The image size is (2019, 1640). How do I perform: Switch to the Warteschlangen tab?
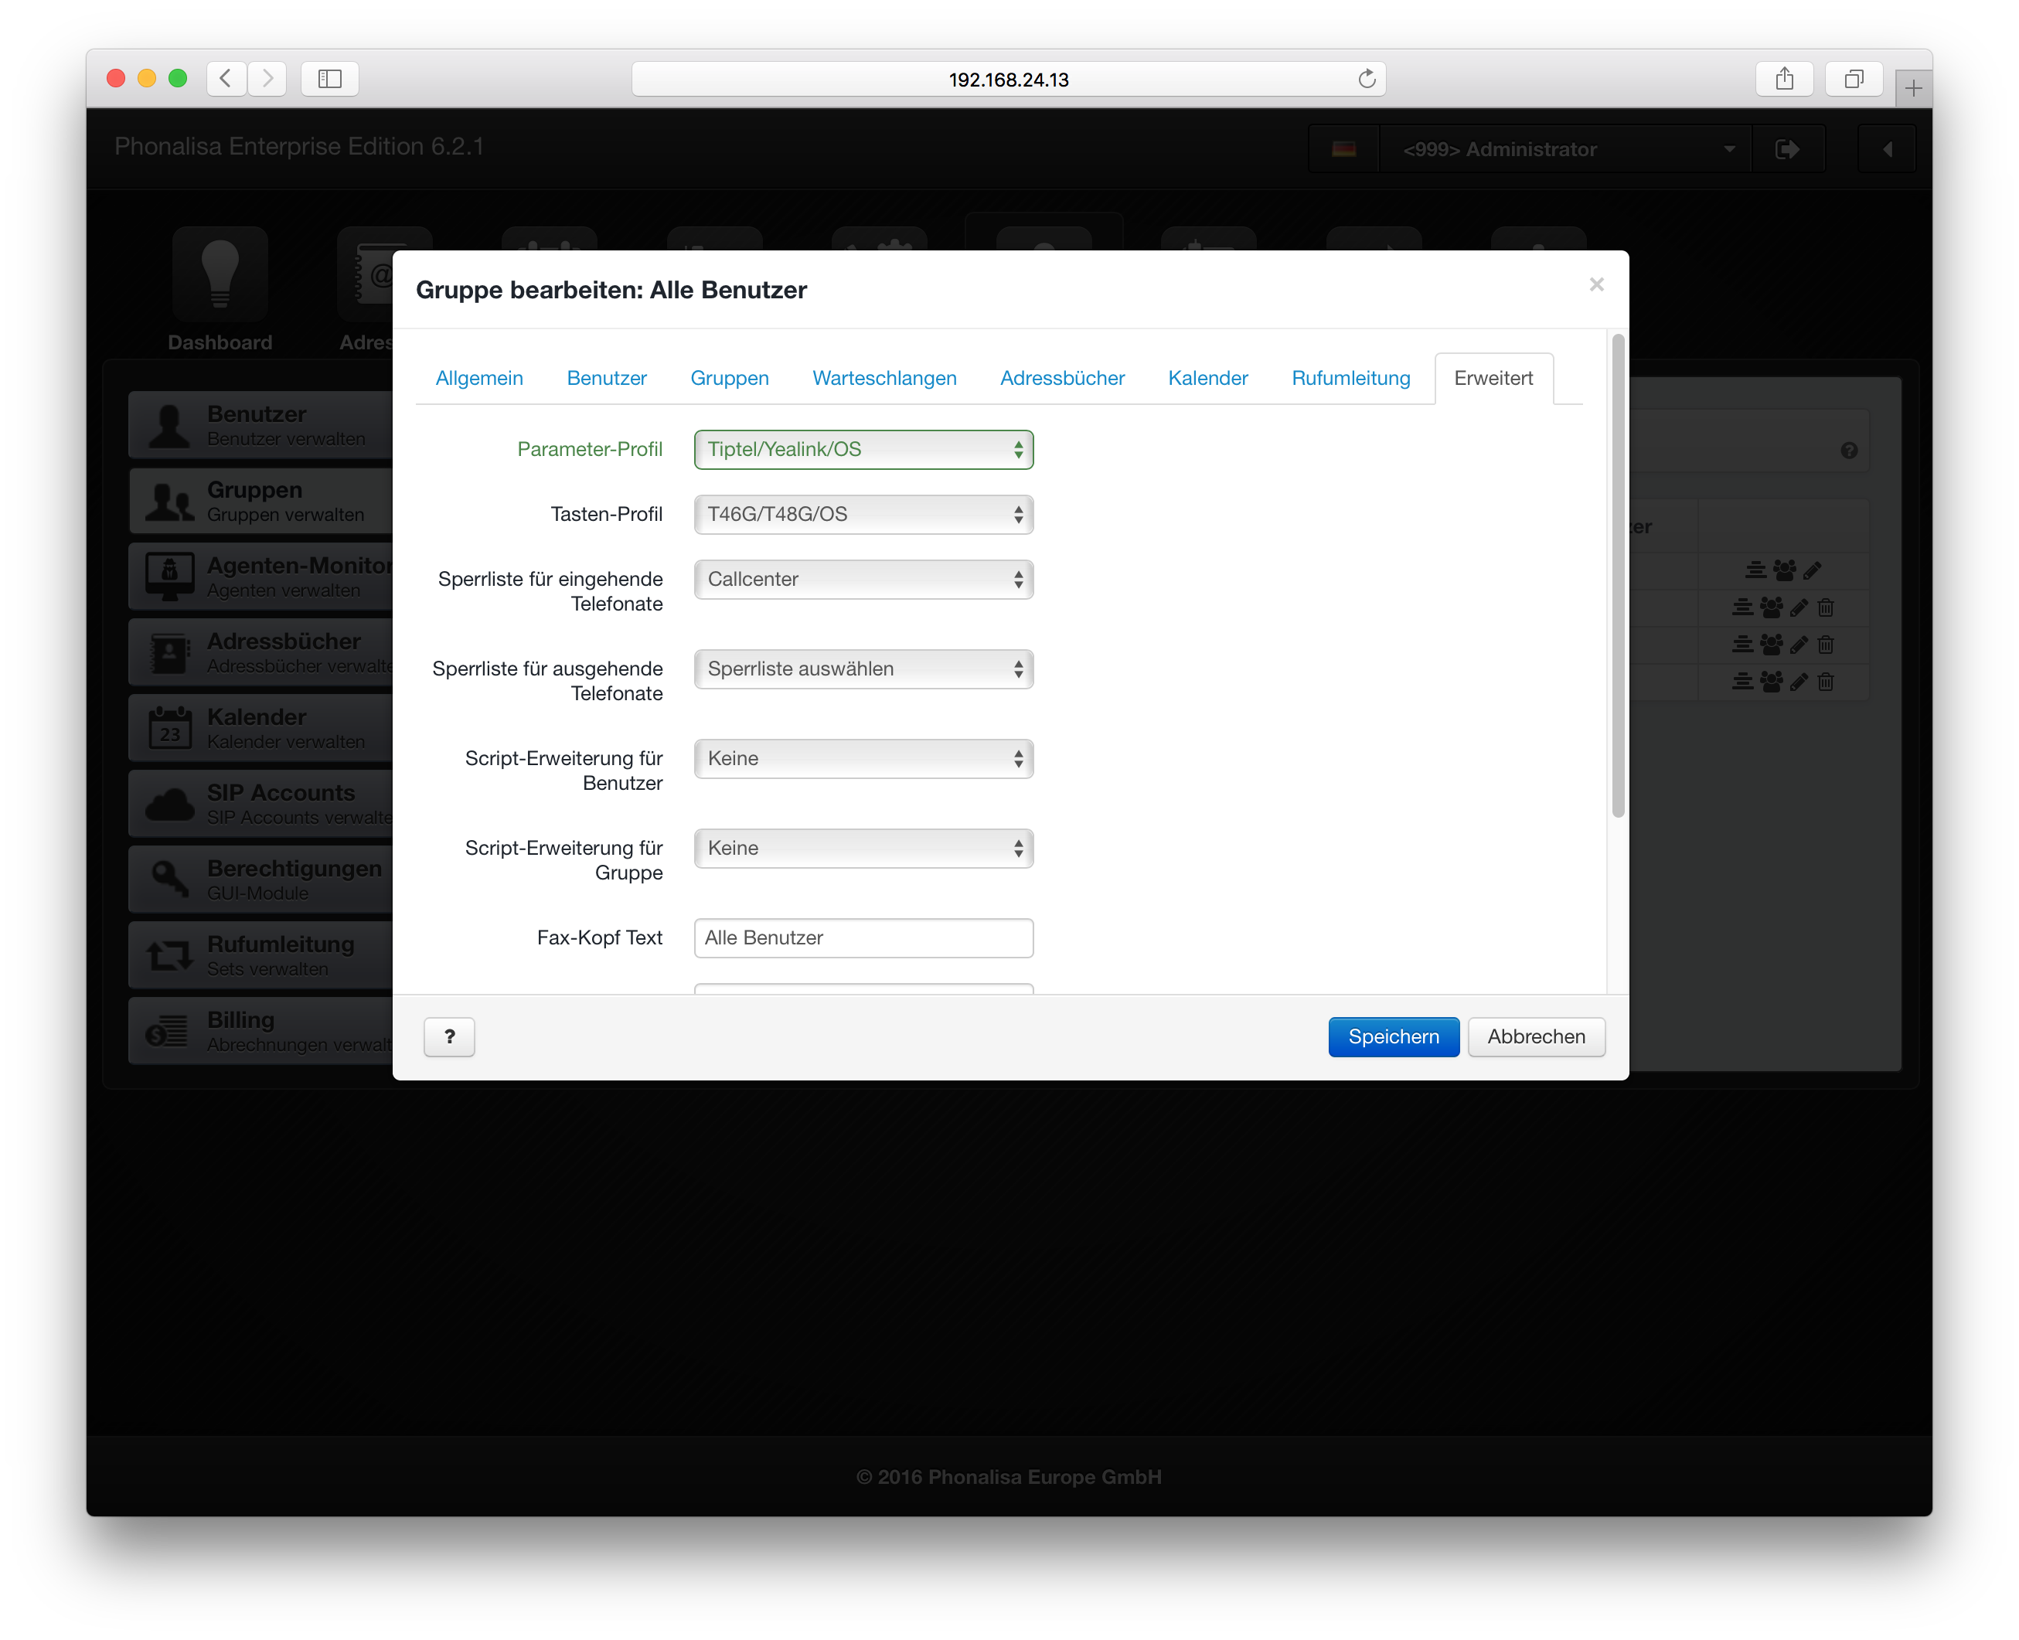pyautogui.click(x=884, y=379)
